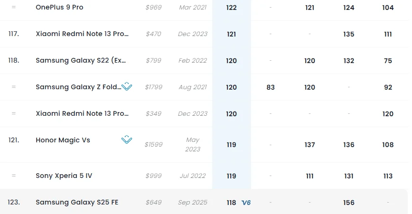Select rank number 123 in the list
The height and width of the screenshot is (214, 412).
click(x=14, y=202)
